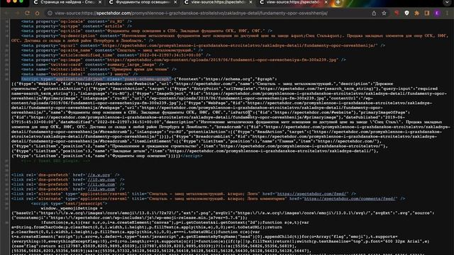Open the //i2.wp.com prefetch link
Image resolution: width=454 pixels, height=255 pixels.
coord(101,189)
